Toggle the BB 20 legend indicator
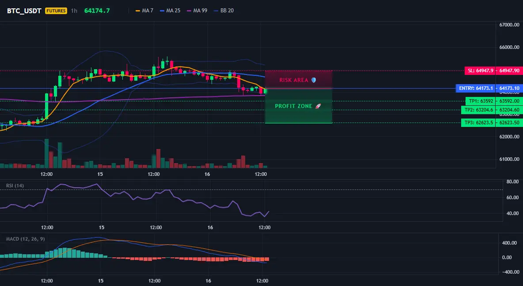Image resolution: width=523 pixels, height=286 pixels. (x=224, y=11)
